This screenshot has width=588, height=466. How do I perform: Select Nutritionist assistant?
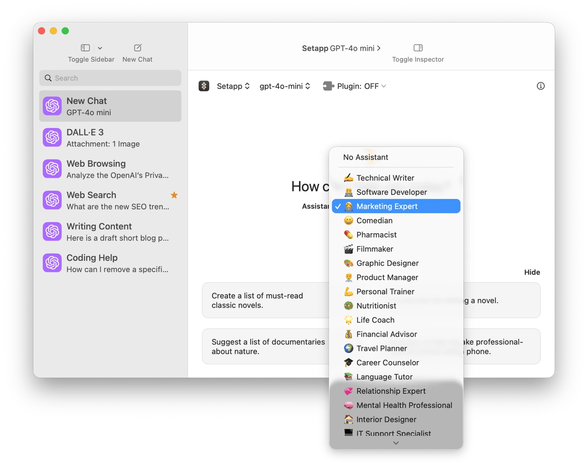pos(396,306)
